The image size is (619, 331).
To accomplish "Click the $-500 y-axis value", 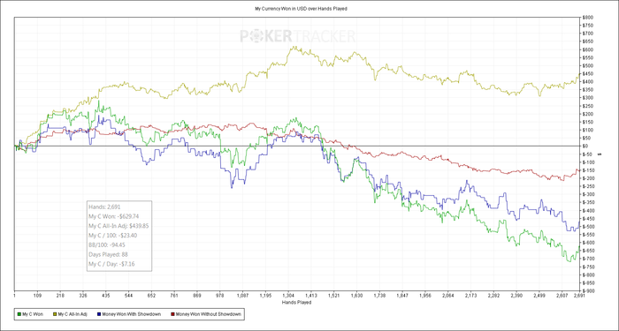I will click(x=588, y=227).
